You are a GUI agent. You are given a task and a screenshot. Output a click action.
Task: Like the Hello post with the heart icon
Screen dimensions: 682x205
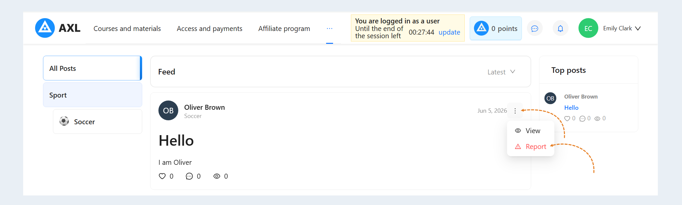point(162,176)
